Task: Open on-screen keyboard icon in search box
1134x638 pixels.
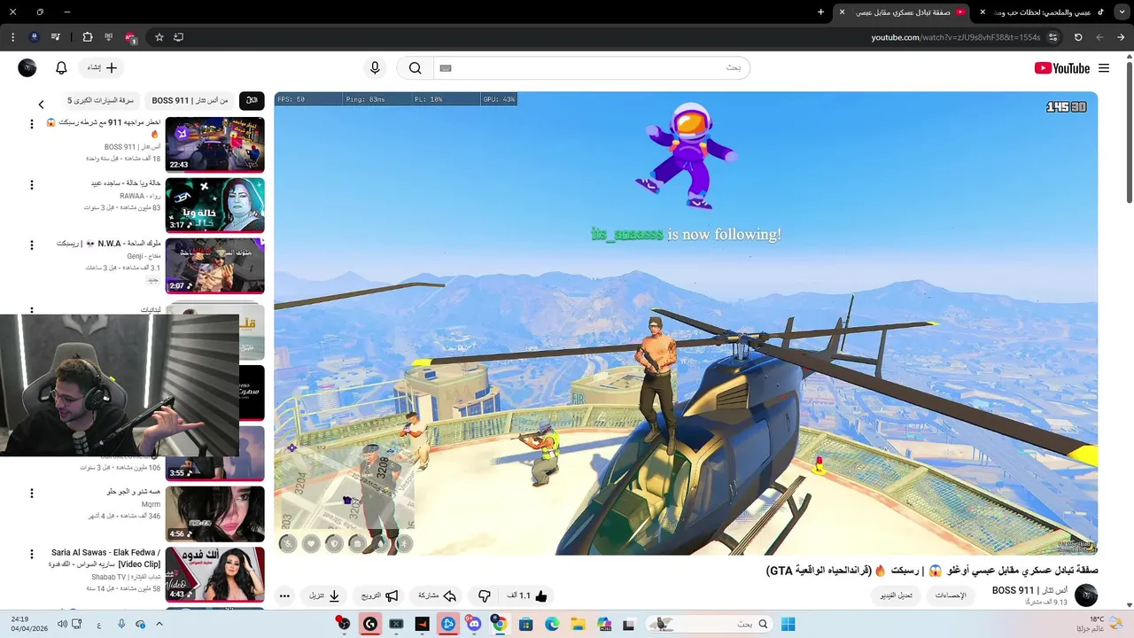Action: click(446, 68)
